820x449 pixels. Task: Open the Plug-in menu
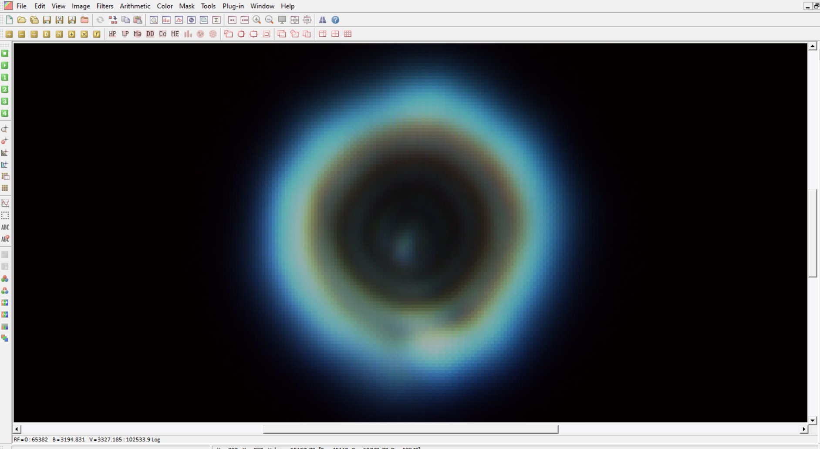[233, 6]
